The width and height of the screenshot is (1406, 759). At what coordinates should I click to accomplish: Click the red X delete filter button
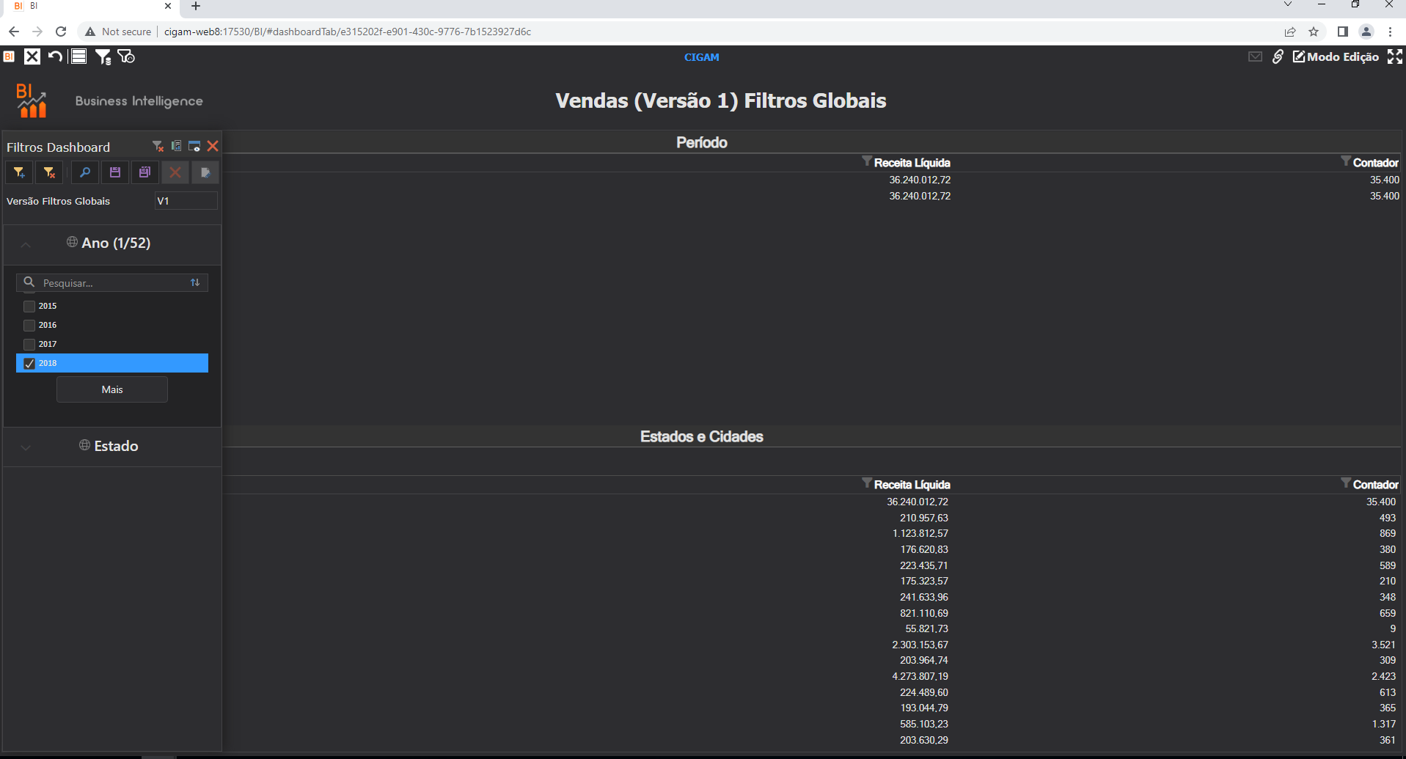pyautogui.click(x=175, y=172)
